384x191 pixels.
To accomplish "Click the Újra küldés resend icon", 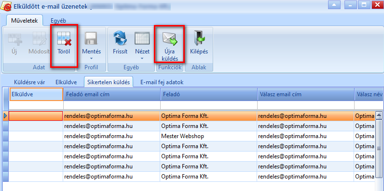I will point(169,39).
